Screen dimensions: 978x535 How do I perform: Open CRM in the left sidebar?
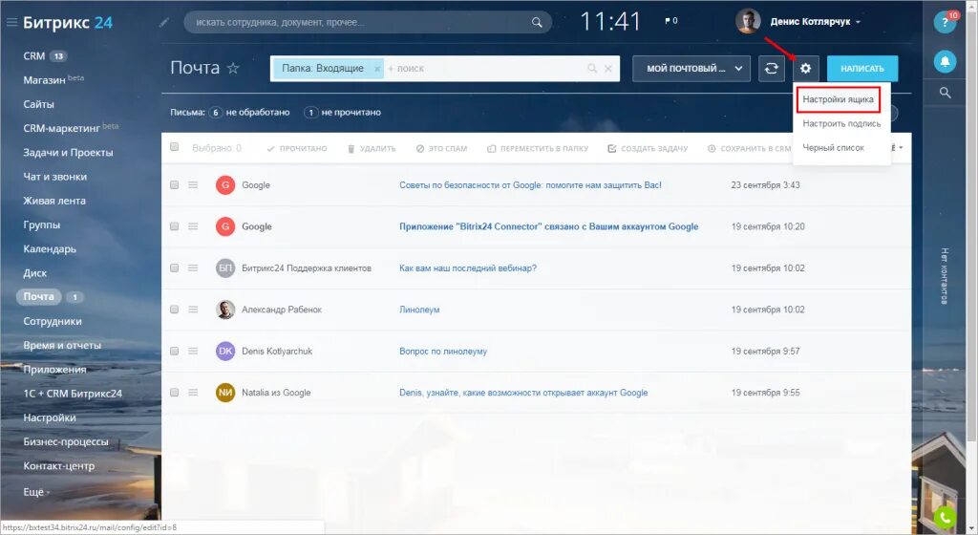point(33,56)
